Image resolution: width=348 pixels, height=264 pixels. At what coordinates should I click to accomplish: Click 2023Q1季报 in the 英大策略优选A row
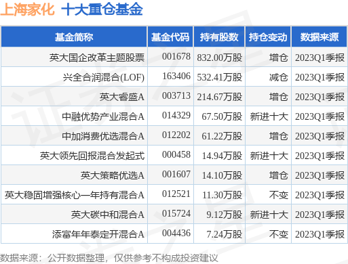[x=320, y=175]
